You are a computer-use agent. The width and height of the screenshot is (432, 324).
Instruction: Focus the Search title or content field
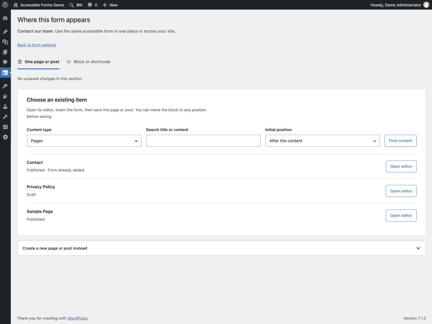[x=203, y=141]
